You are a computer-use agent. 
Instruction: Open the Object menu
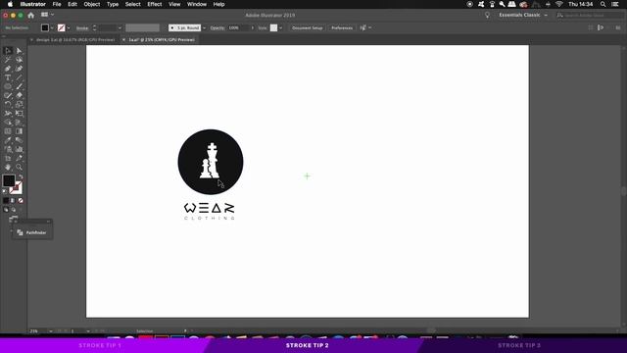(92, 4)
